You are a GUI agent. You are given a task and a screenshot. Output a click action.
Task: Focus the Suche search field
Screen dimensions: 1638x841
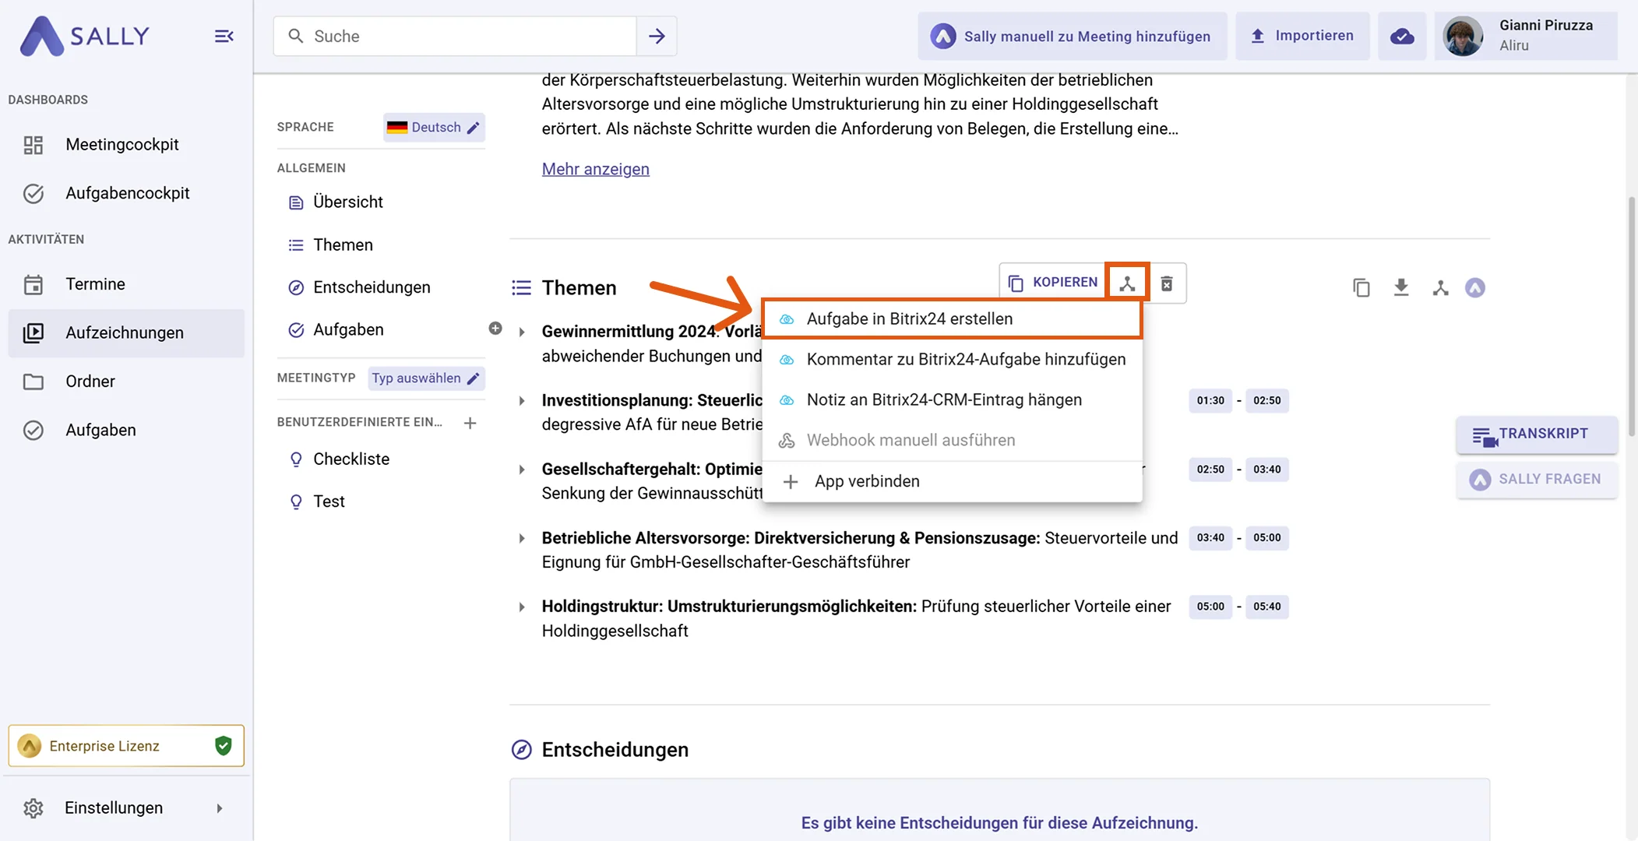(455, 36)
